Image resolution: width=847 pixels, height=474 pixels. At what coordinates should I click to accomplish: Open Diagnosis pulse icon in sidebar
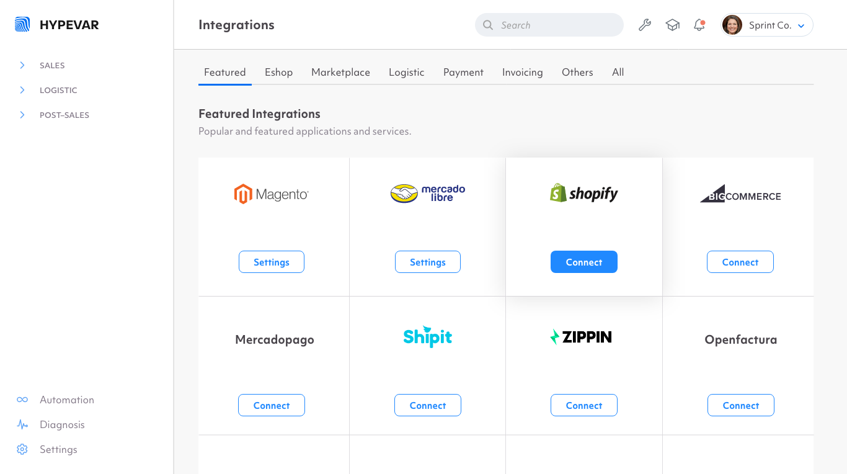tap(22, 425)
